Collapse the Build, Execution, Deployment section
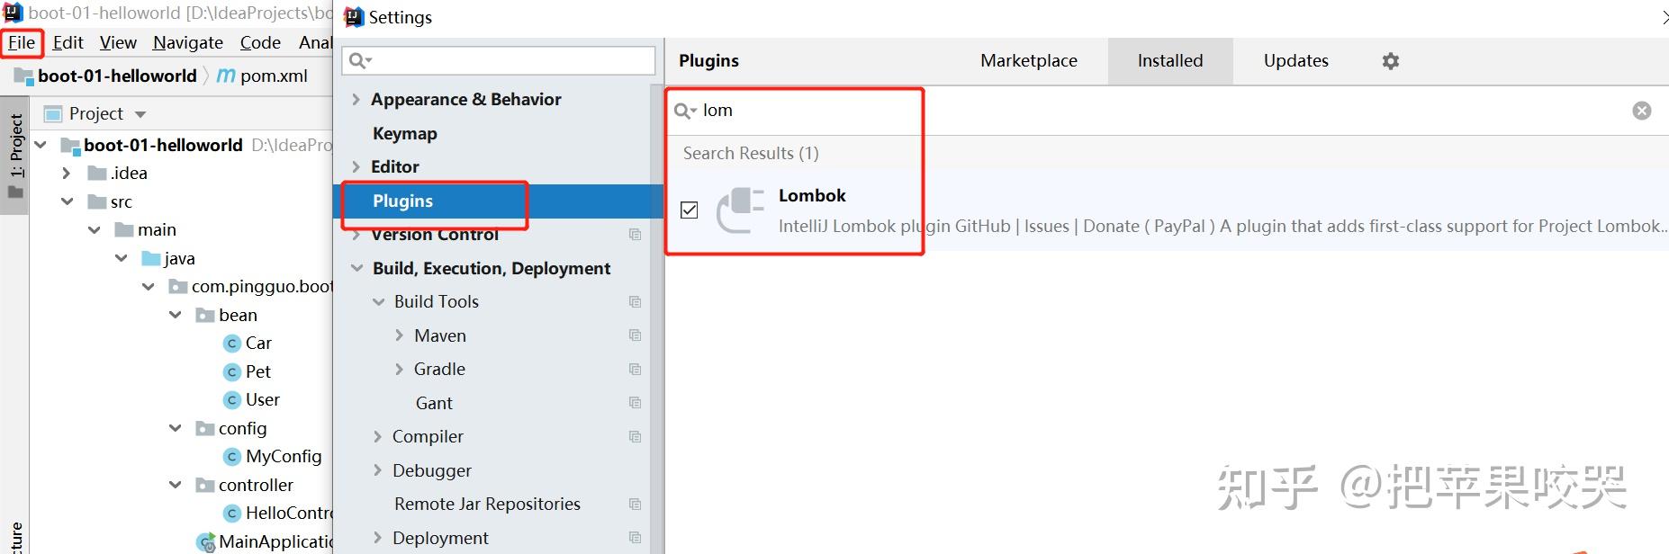The height and width of the screenshot is (554, 1669). pyautogui.click(x=356, y=268)
